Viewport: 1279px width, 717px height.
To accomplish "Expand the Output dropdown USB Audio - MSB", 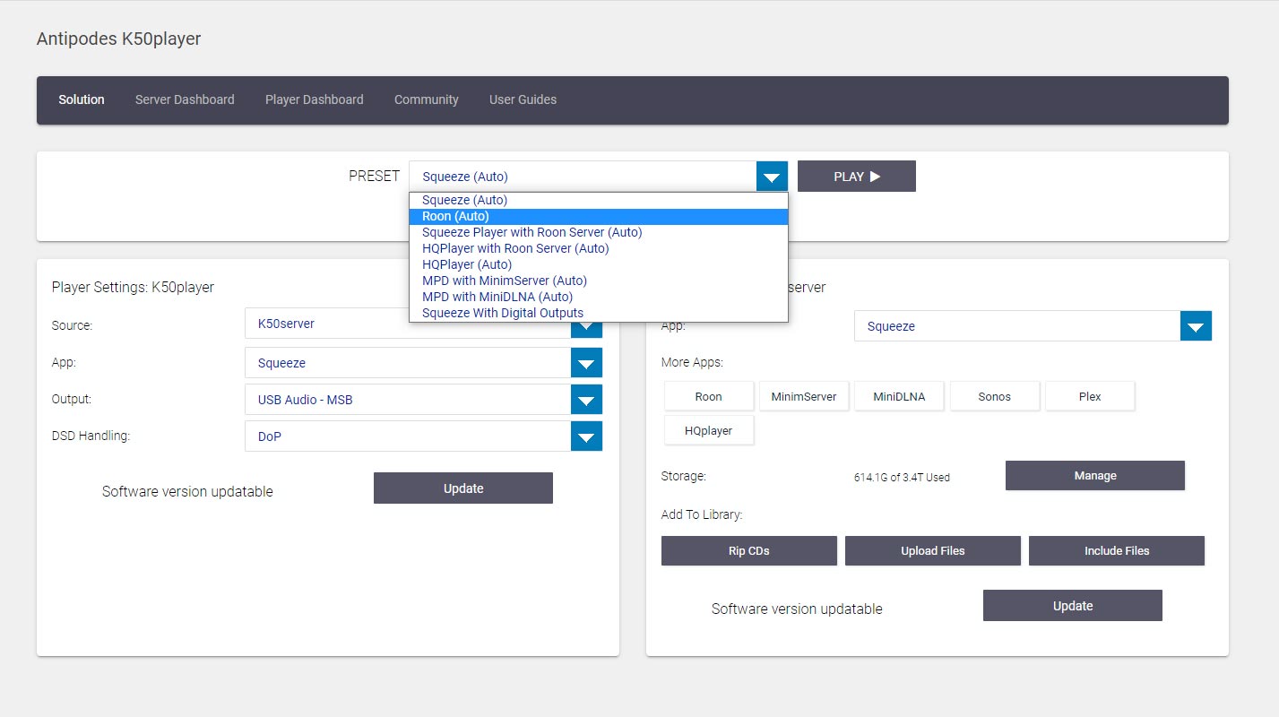I will (x=423, y=400).
